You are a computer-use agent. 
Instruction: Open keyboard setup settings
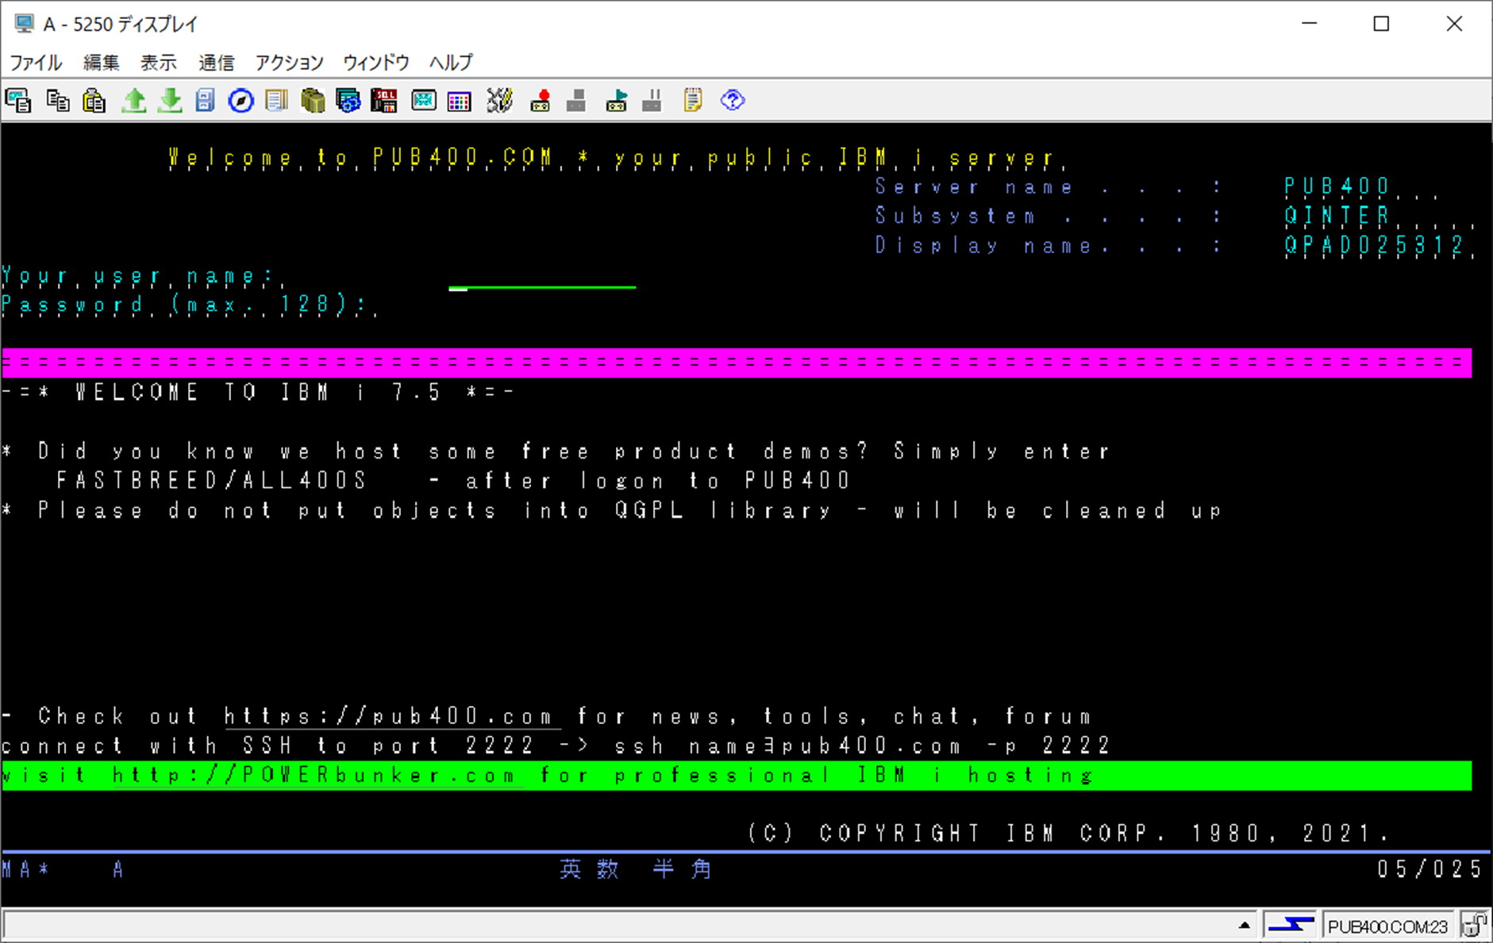499,101
